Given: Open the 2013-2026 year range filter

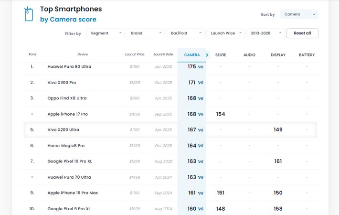Looking at the screenshot, I should pyautogui.click(x=265, y=33).
